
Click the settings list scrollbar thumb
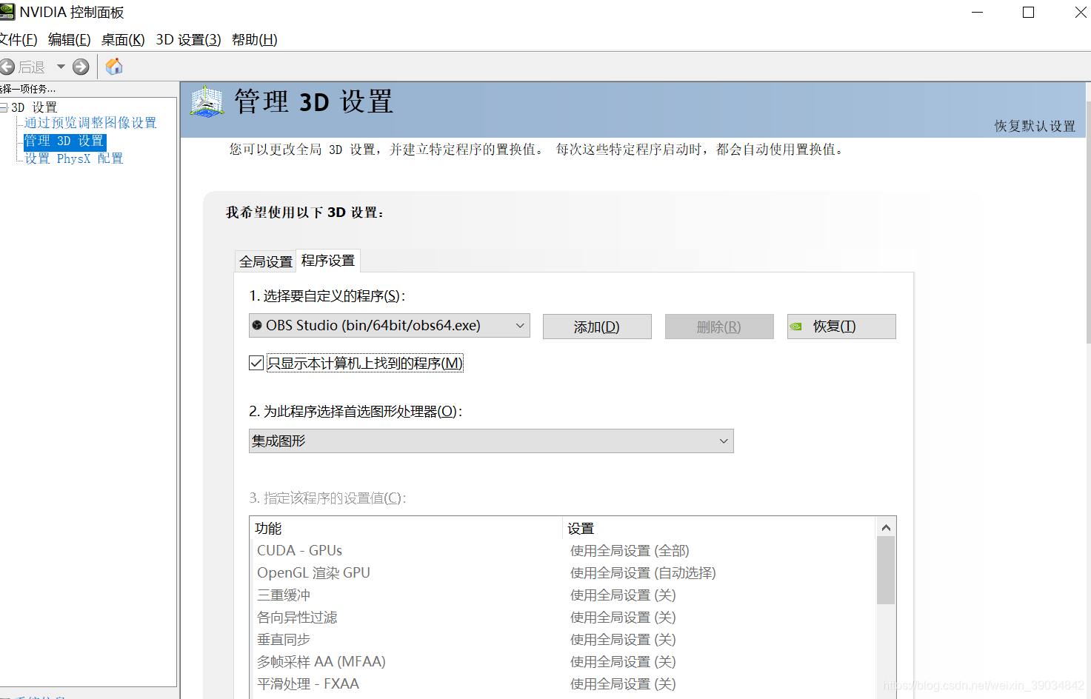click(886, 570)
